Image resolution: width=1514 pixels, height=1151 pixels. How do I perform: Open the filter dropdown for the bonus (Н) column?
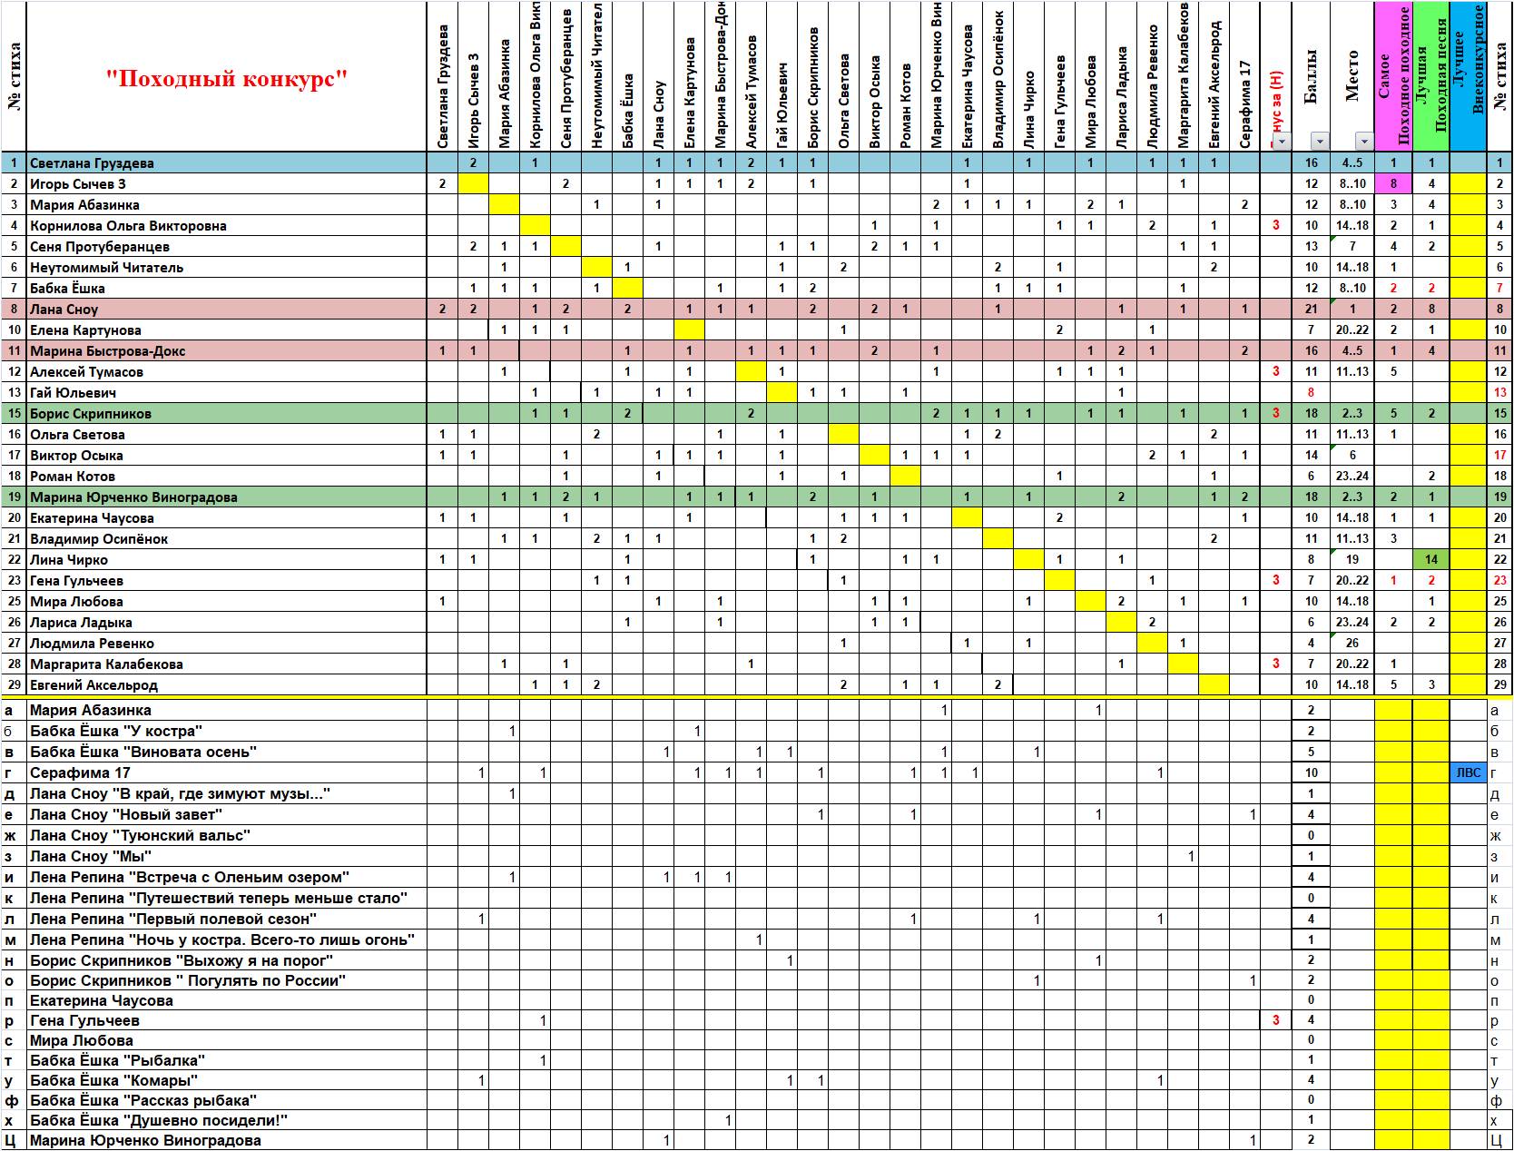point(1281,141)
